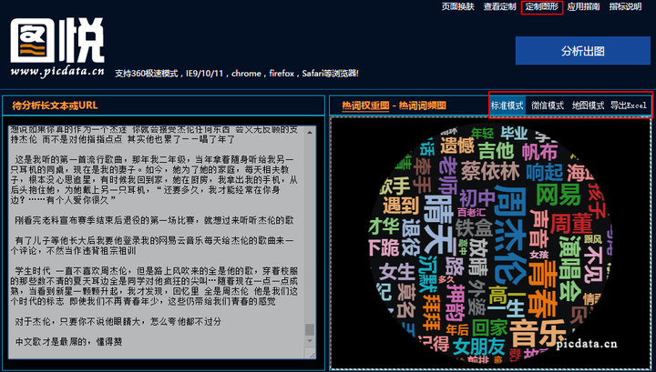Click the text area scrollbar thumb
This screenshot has height=372, width=656.
pyautogui.click(x=310, y=329)
